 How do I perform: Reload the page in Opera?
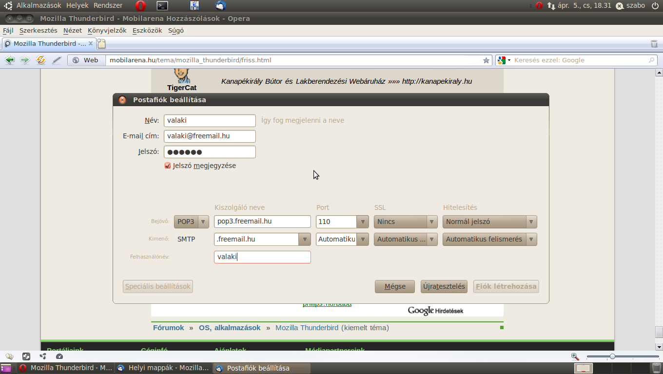point(41,60)
